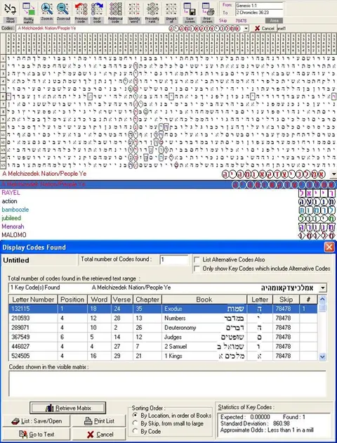Click letter number 132115 cell
Image resolution: width=337 pixels, height=443 pixels.
coord(33,309)
